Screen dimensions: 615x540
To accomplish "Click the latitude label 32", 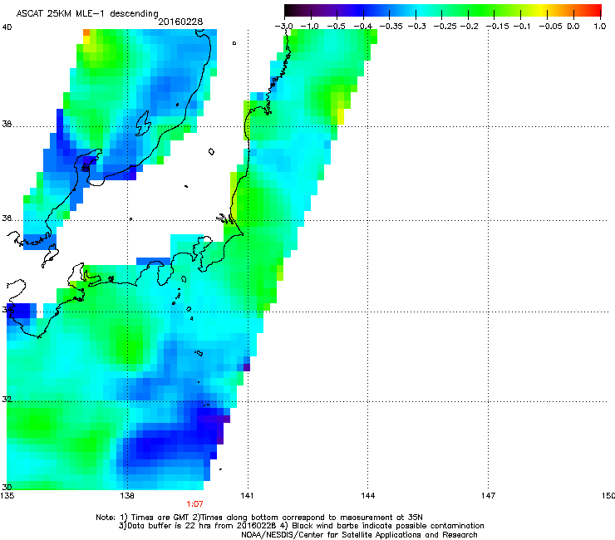I will click(x=7, y=400).
